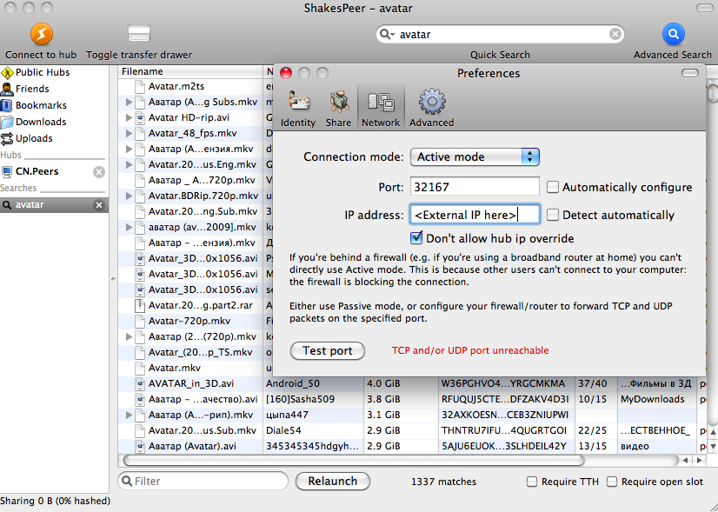Clear the Quick Search field text
The width and height of the screenshot is (718, 512).
coord(615,35)
